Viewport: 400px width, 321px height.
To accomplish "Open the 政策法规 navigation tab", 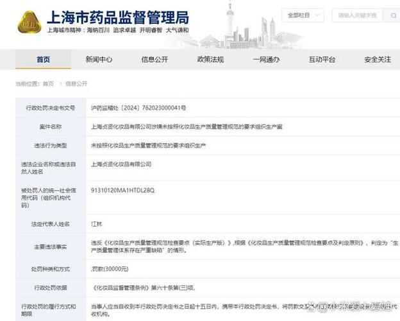I will [x=210, y=60].
